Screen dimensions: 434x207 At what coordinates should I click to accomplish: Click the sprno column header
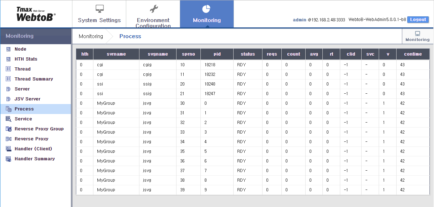click(189, 54)
